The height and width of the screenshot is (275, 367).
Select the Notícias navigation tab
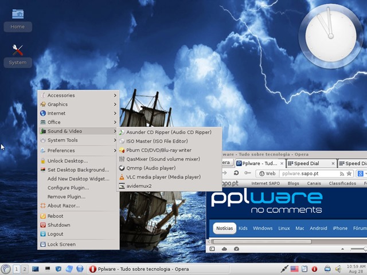point(224,228)
